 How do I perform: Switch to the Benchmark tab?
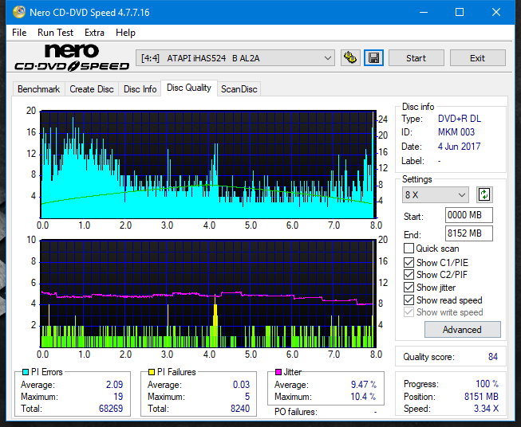[x=38, y=89]
